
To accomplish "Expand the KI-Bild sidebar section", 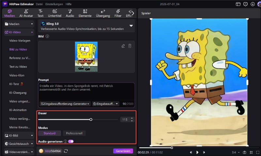I will (19, 135).
